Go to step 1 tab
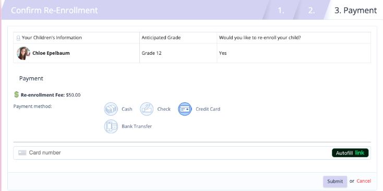This screenshot has width=383, height=191. (x=281, y=10)
